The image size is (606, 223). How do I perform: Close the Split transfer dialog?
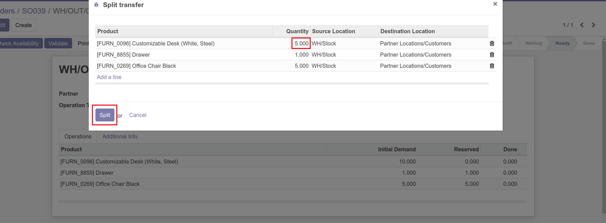point(495,4)
